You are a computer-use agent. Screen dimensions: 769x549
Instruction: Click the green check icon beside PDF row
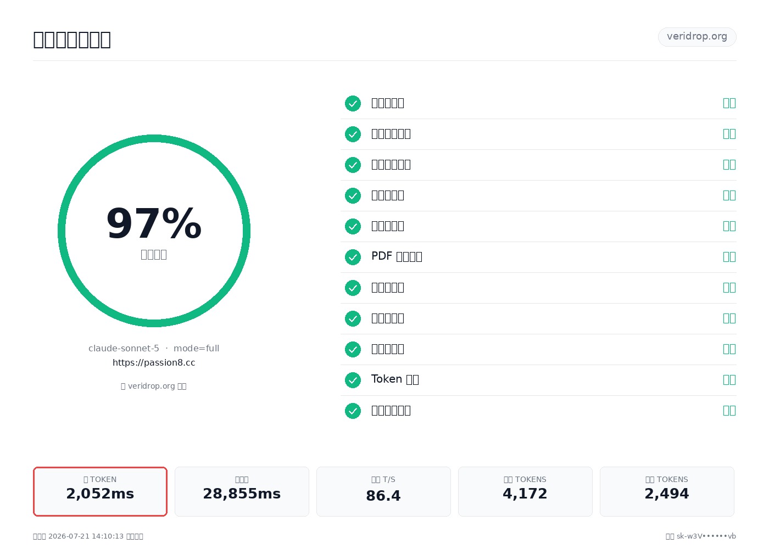[x=353, y=257]
